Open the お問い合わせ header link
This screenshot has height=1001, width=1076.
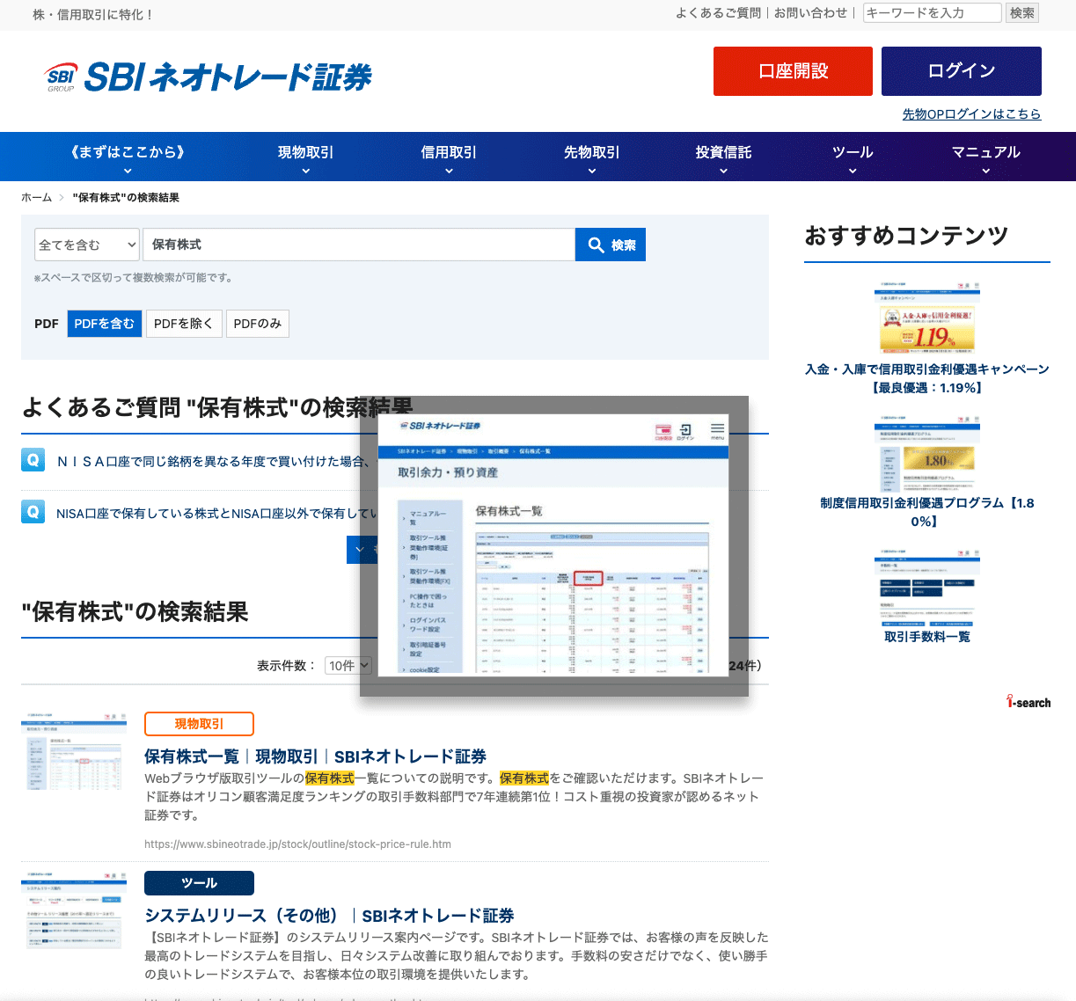click(x=810, y=13)
